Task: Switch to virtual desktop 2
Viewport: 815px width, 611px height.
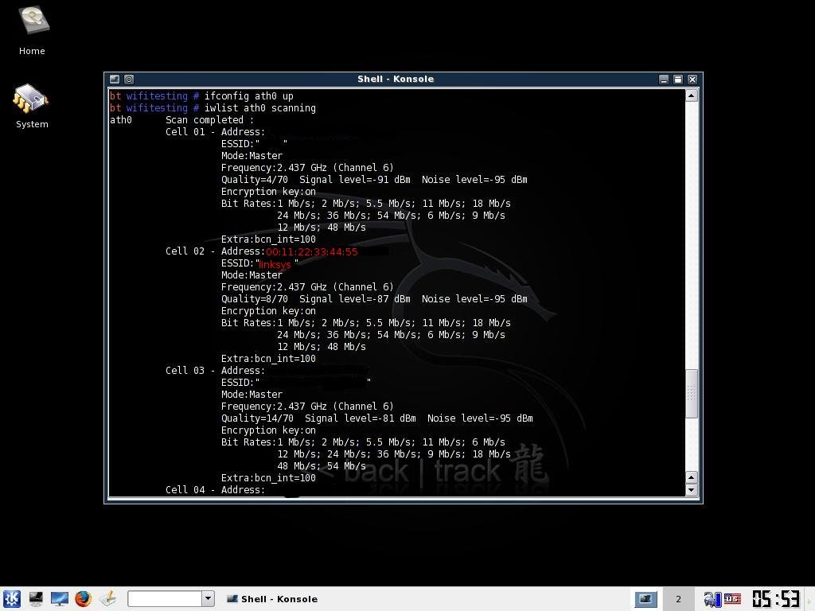Action: pos(678,599)
